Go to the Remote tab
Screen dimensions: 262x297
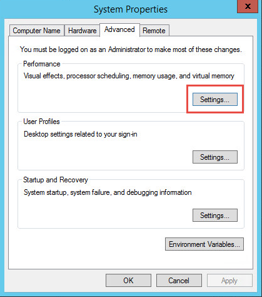point(154,31)
